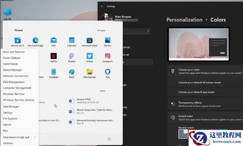Open the Groovy HTML recommended document
The image size is (243, 146).
(91, 101)
